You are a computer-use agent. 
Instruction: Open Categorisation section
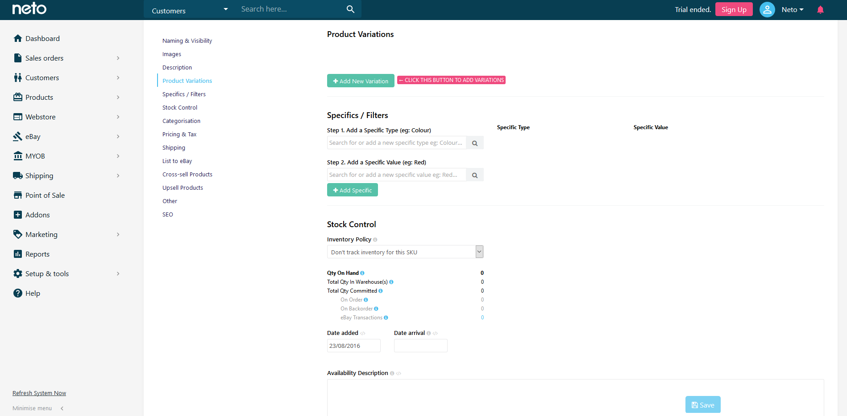181,121
